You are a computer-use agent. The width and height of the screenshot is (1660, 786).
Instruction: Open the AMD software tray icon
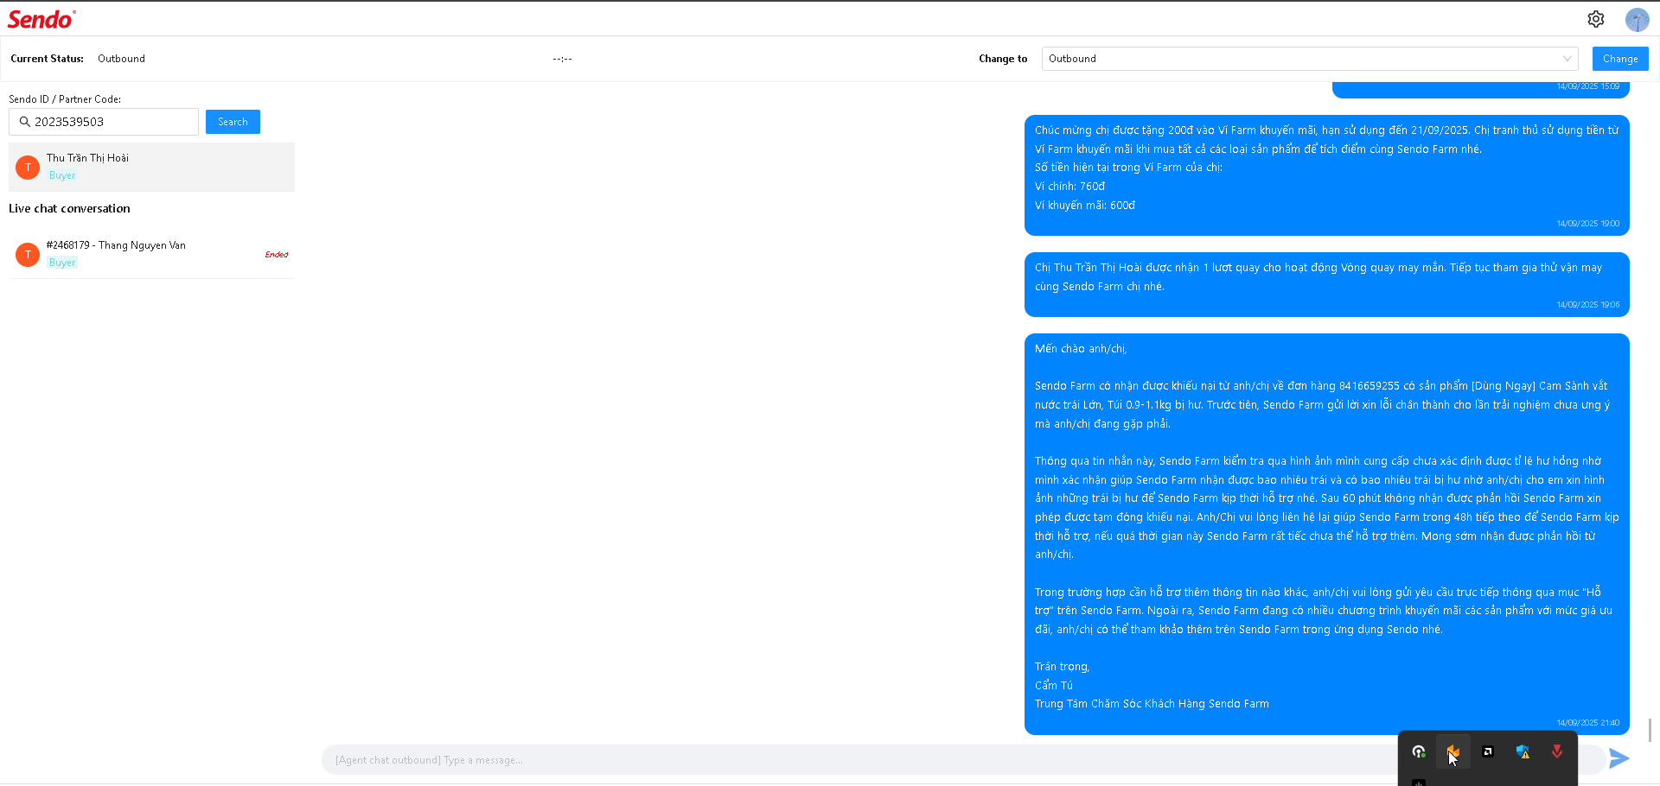pyautogui.click(x=1488, y=751)
